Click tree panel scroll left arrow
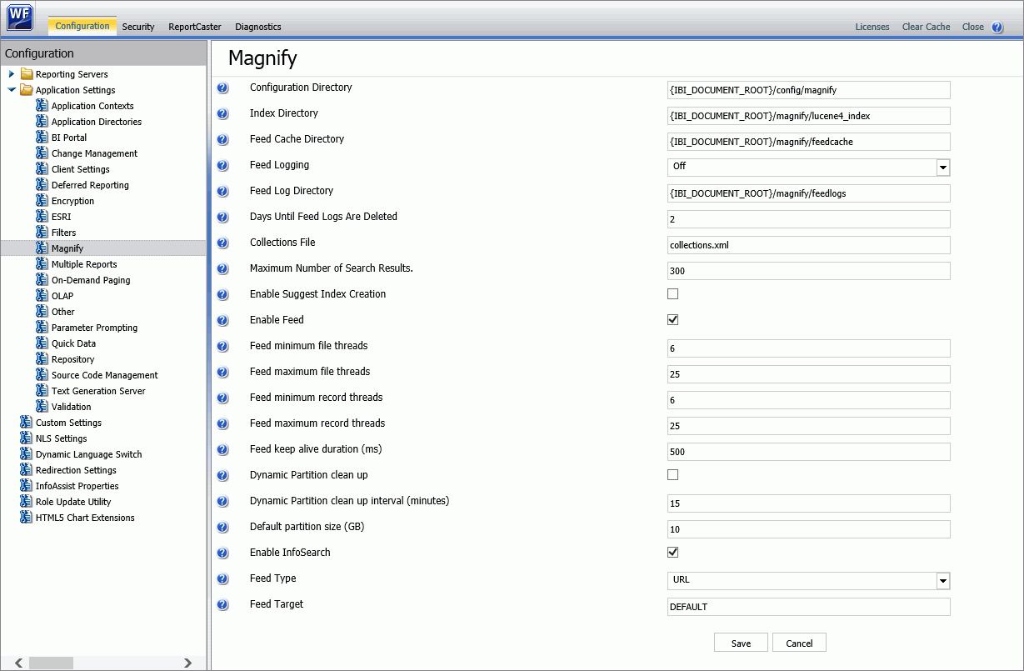The width and height of the screenshot is (1024, 671). 18,663
